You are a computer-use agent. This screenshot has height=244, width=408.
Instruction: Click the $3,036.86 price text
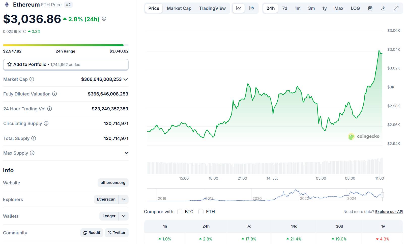coord(32,19)
